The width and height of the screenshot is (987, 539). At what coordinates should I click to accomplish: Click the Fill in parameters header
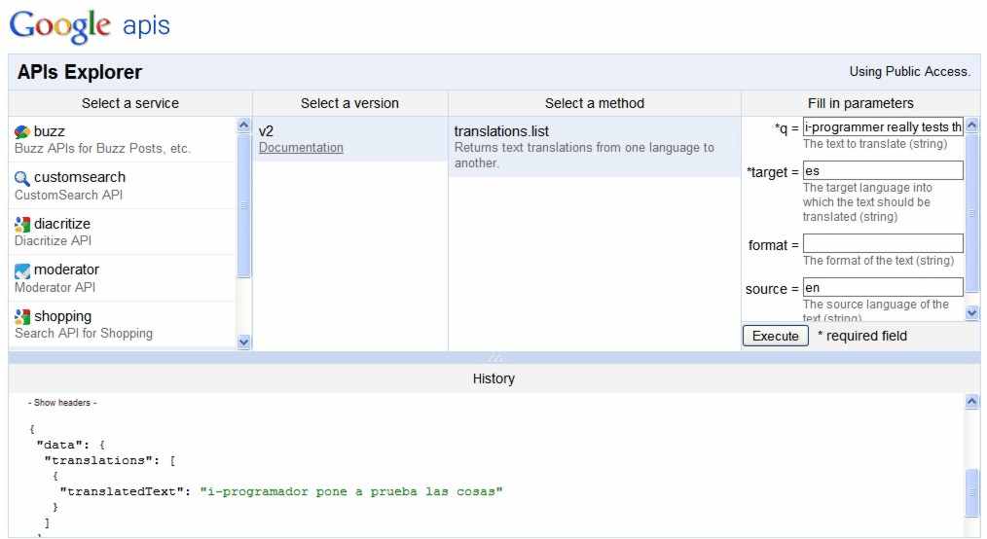click(860, 103)
